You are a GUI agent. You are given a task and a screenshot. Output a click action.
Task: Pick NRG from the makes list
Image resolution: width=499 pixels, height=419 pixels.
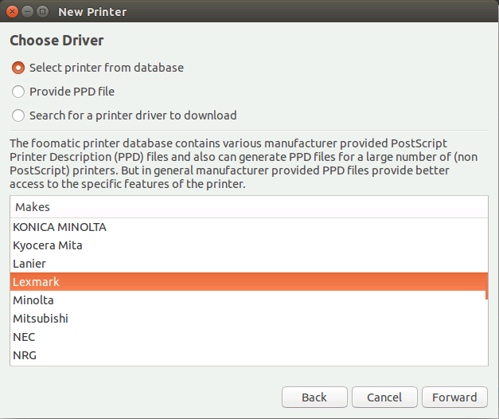coord(249,355)
